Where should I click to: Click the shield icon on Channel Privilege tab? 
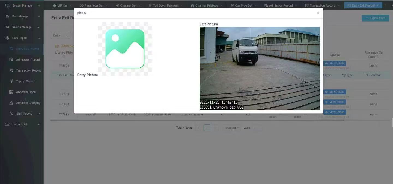pos(192,5)
